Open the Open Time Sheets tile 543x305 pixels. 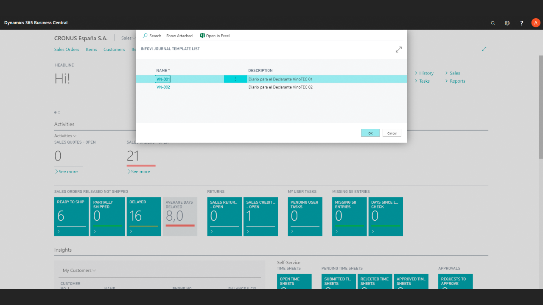coord(294,281)
